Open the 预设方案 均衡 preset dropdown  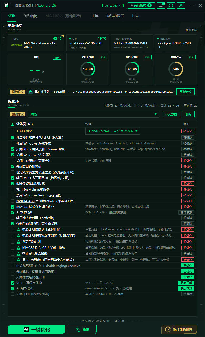94,114
